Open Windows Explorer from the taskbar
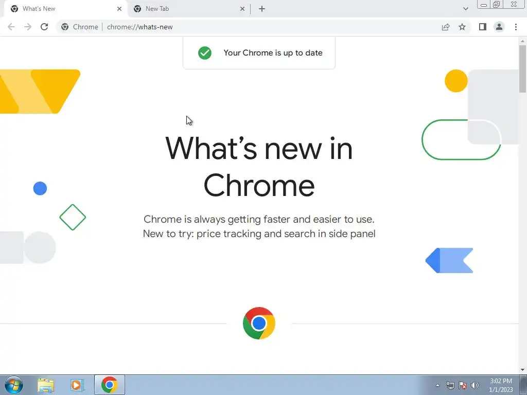Viewport: 527px width, 395px height. click(46, 385)
